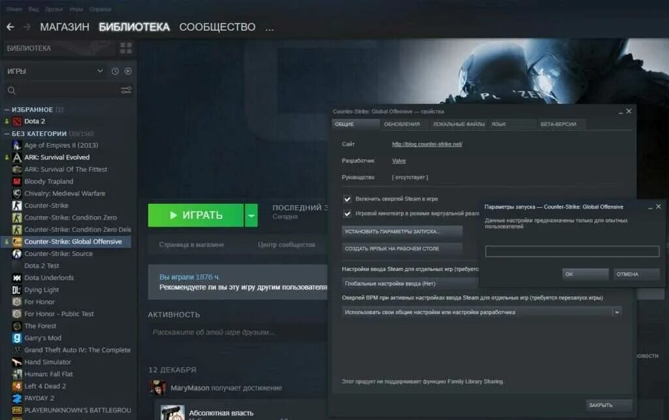669x420 pixels.
Task: Click the Garry's Mod icon
Action: 16,338
